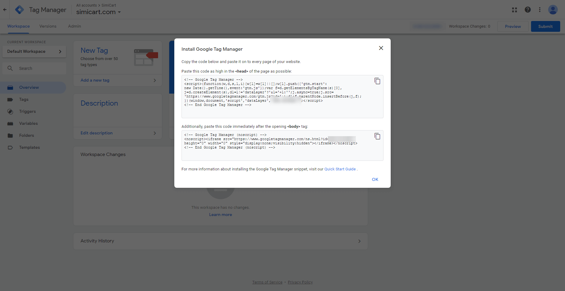Viewport: 565px width, 291px height.
Task: Confirm the dialog with OK
Action: pyautogui.click(x=375, y=179)
